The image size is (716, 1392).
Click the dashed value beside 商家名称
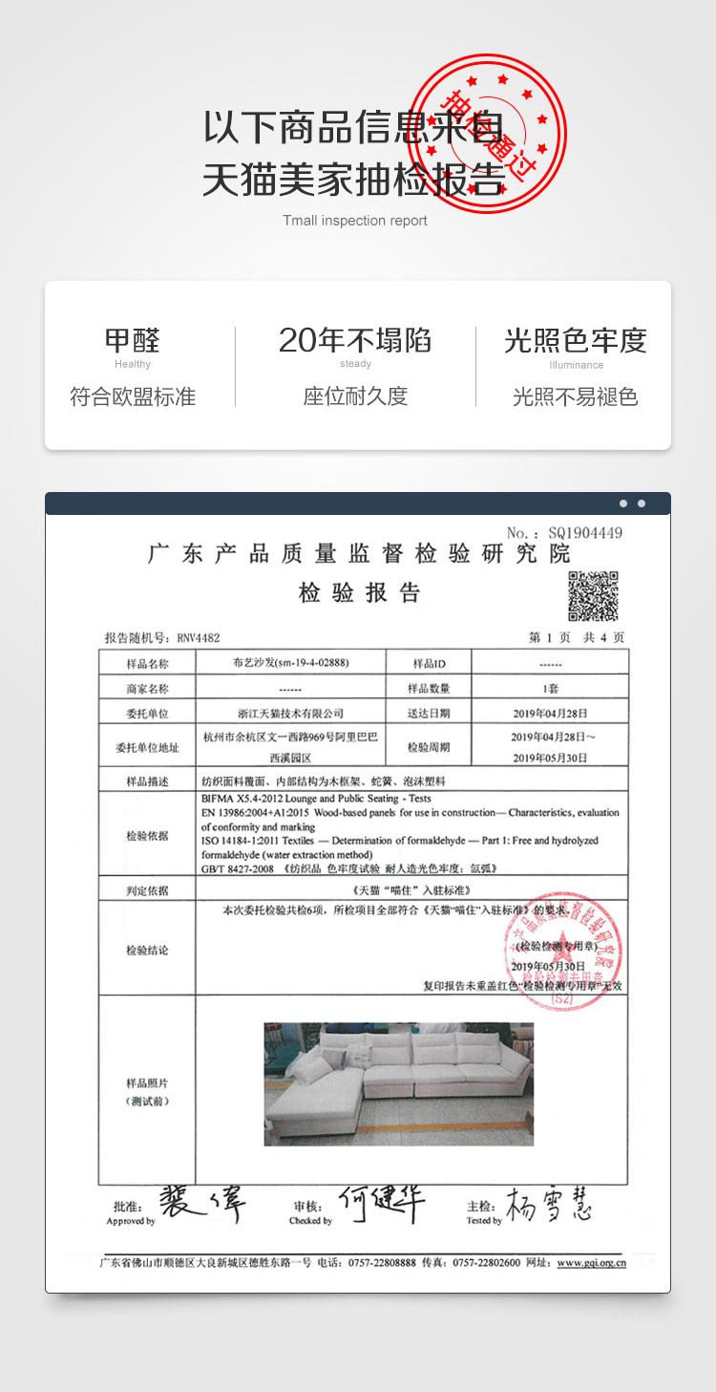[x=290, y=688]
